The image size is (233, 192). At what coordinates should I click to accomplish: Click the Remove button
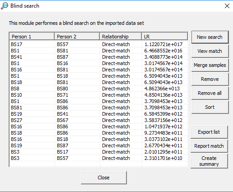click(210, 79)
